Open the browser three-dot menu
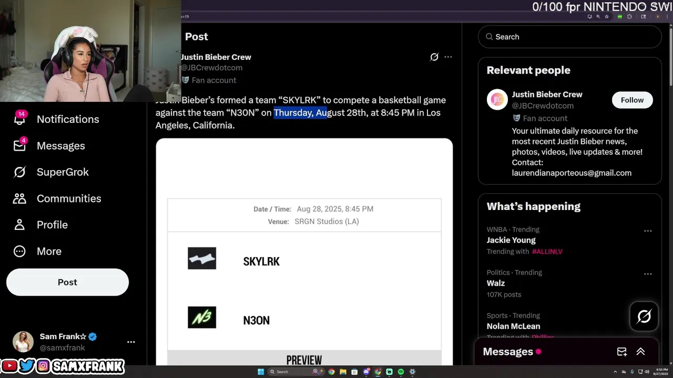 tap(667, 17)
